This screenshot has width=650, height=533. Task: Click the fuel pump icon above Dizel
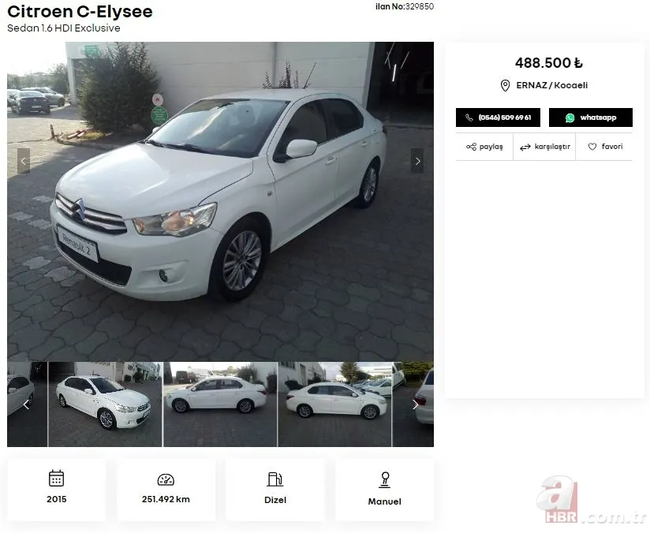[x=275, y=478]
